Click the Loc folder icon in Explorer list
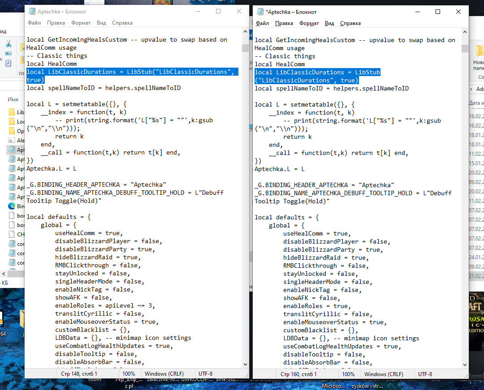This screenshot has height=390, width=484. pyautogui.click(x=12, y=121)
